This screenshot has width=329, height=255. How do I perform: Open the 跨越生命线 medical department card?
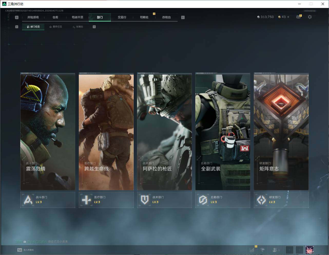[x=106, y=132]
